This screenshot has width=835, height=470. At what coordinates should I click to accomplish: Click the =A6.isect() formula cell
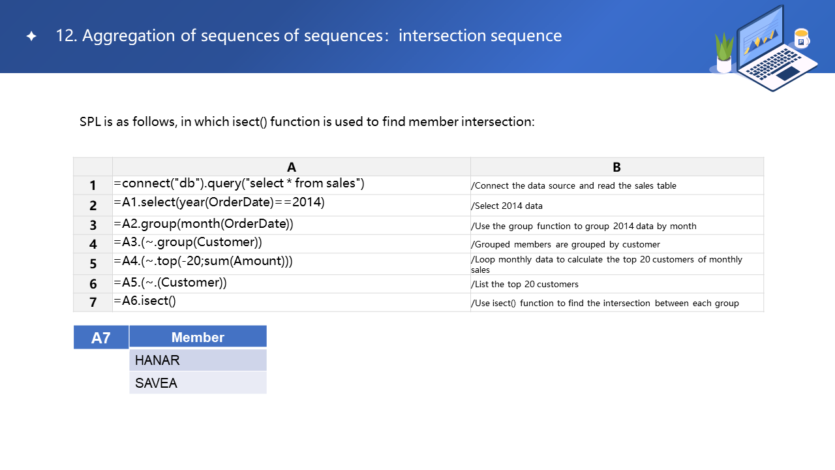click(291, 302)
